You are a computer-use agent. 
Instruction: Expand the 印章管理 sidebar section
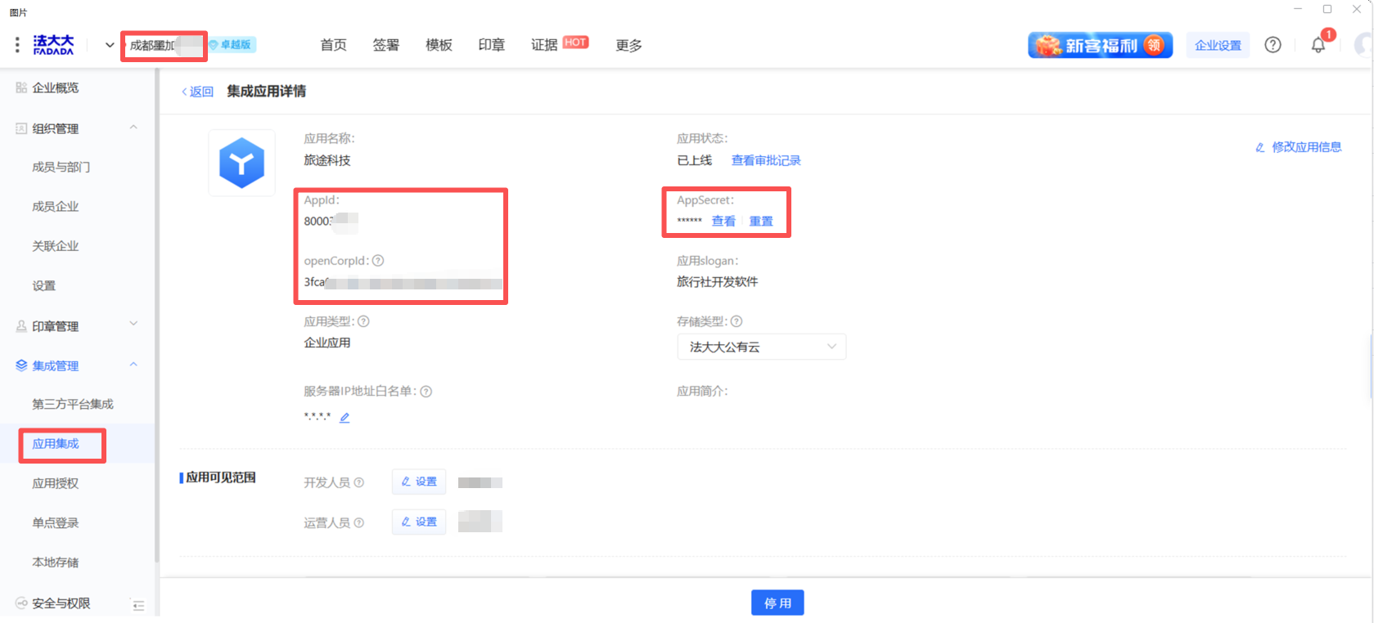(133, 325)
